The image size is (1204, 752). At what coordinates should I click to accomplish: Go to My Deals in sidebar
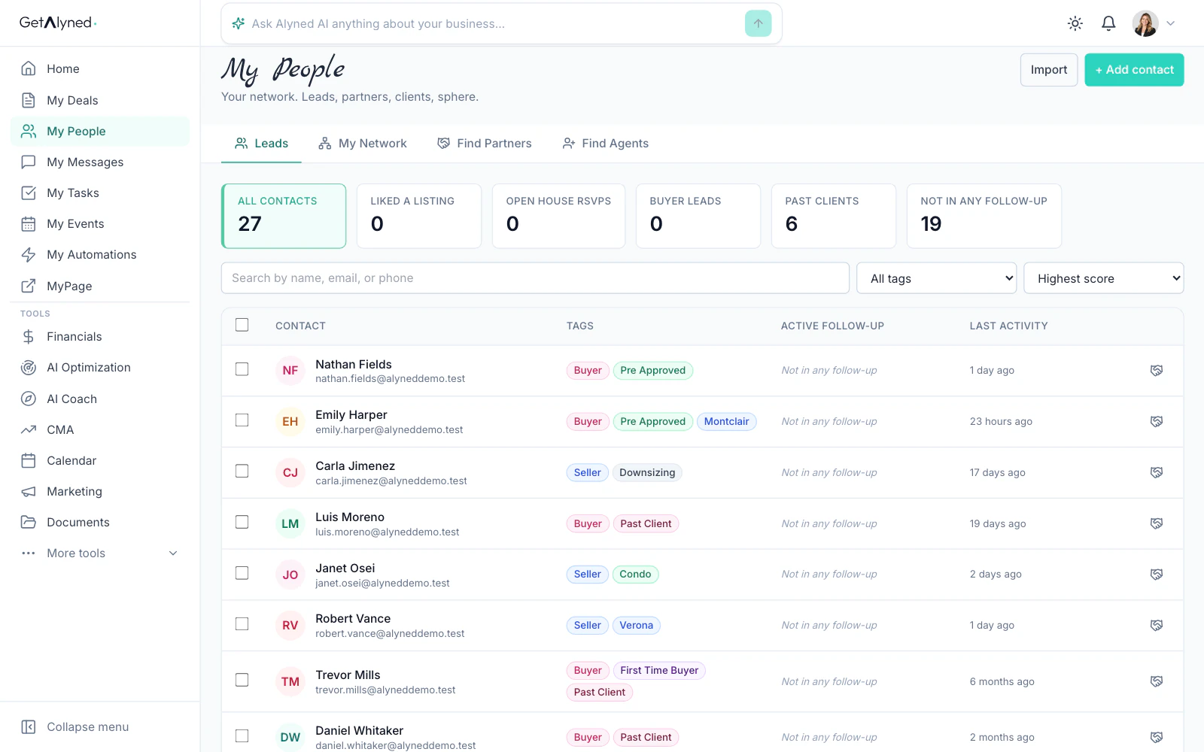pyautogui.click(x=100, y=100)
